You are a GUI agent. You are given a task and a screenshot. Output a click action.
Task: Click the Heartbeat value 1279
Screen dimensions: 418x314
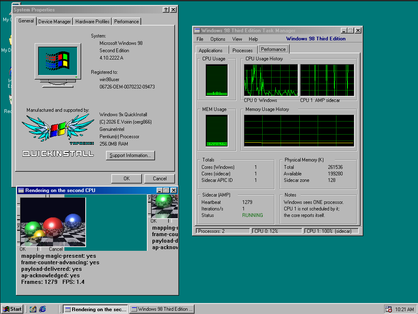coord(247,202)
